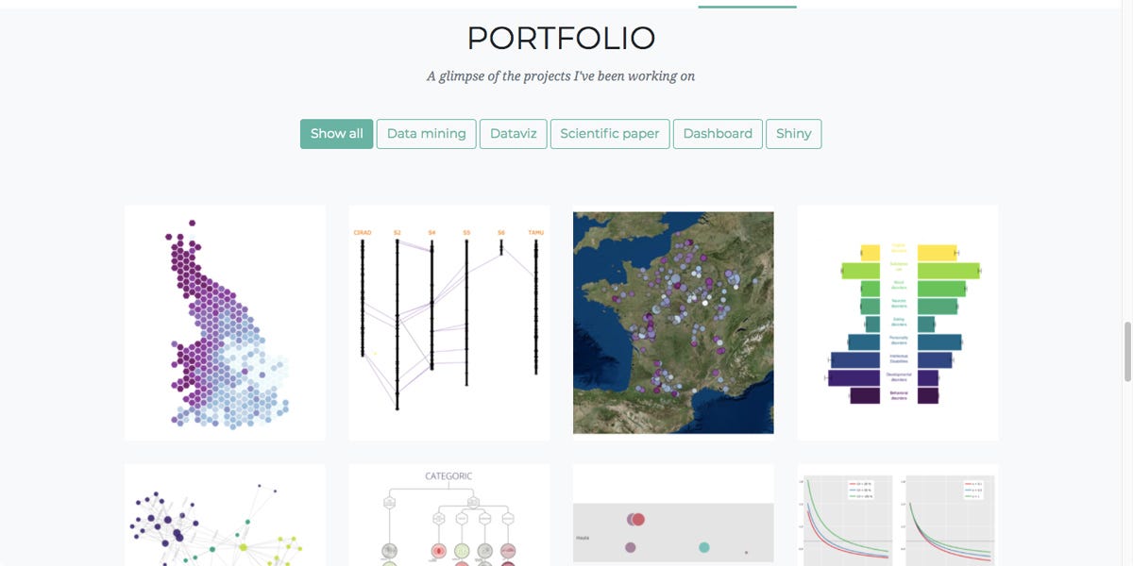Open the paired line charts project

coord(897,519)
